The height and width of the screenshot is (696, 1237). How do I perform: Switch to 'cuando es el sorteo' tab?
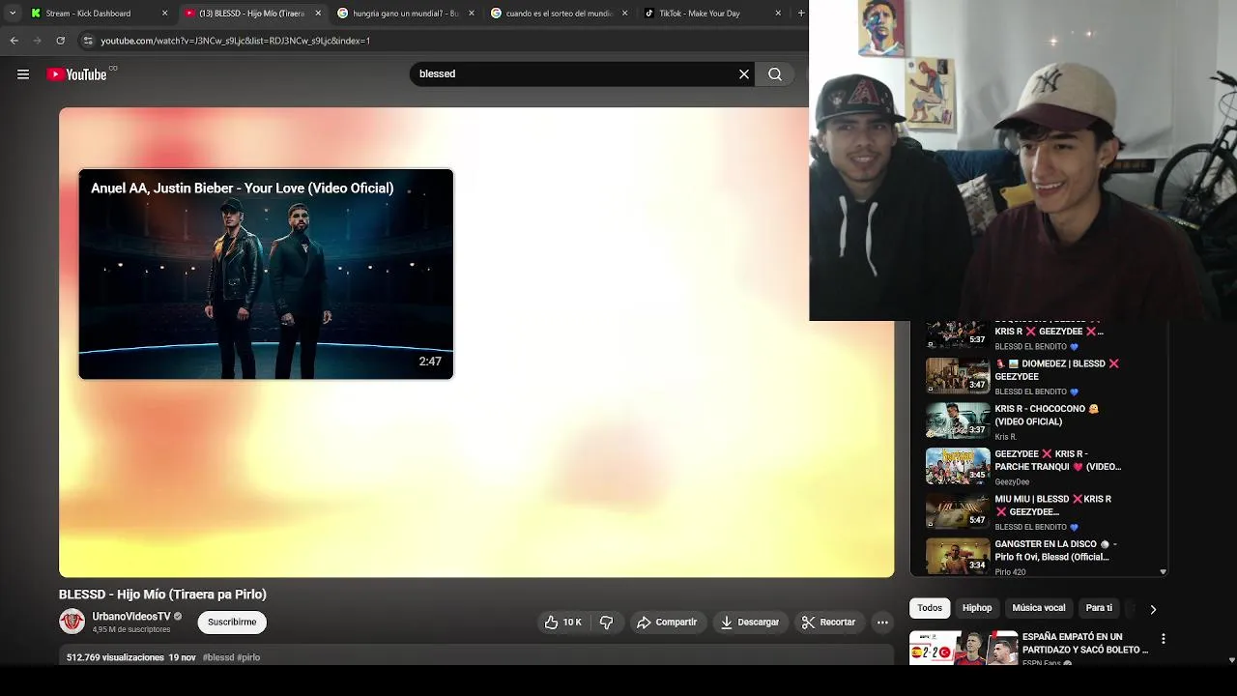click(x=560, y=14)
